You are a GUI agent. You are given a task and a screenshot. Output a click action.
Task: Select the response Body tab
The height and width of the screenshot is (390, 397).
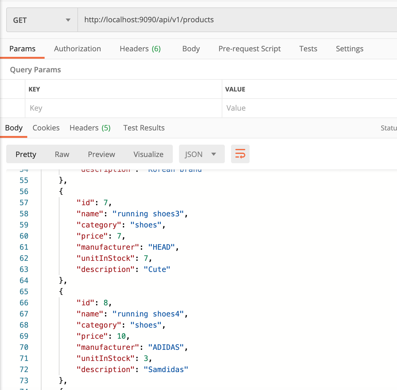(14, 128)
